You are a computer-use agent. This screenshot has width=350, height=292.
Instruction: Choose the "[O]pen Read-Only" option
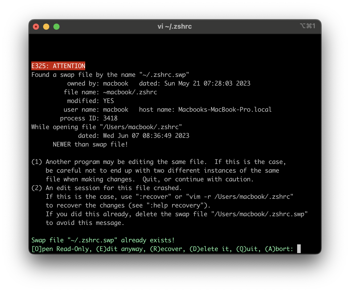(61, 249)
